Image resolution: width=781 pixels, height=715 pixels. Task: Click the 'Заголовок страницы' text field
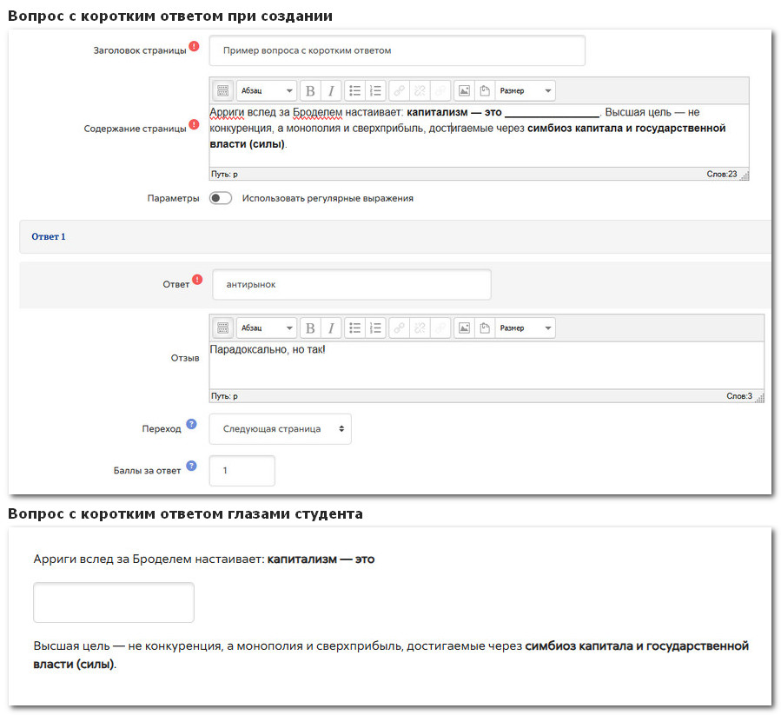(397, 50)
